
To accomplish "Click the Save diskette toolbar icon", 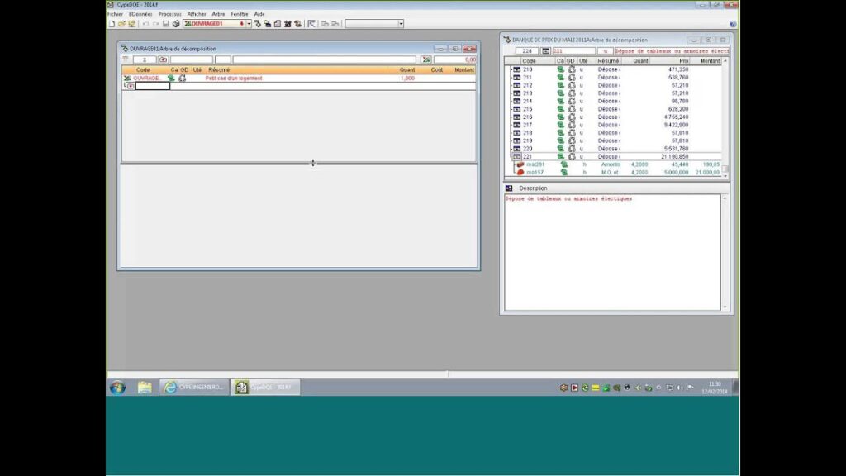I will pyautogui.click(x=166, y=24).
